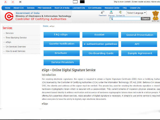This screenshot has width=160, height=120.
Task: Click the General Presentation button
Action: pos(139,35)
